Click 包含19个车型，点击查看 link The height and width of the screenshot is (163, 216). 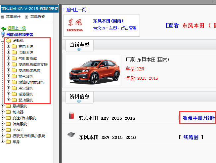[115, 28]
